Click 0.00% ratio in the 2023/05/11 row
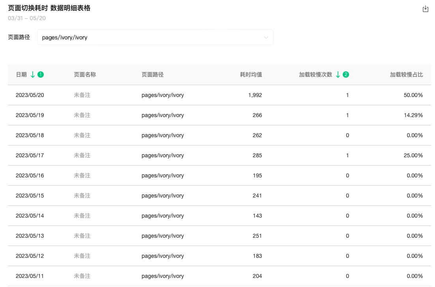 point(415,276)
